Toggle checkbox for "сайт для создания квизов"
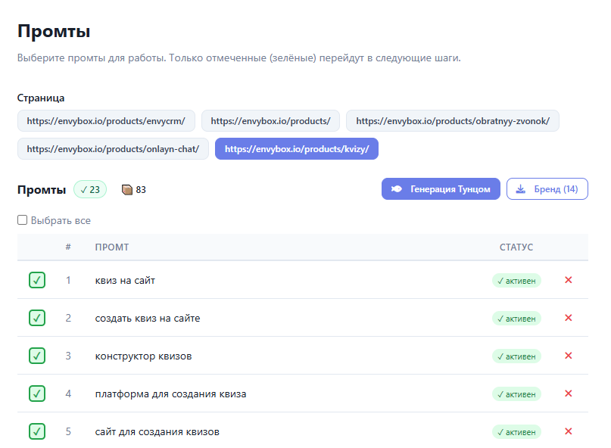 [36, 431]
